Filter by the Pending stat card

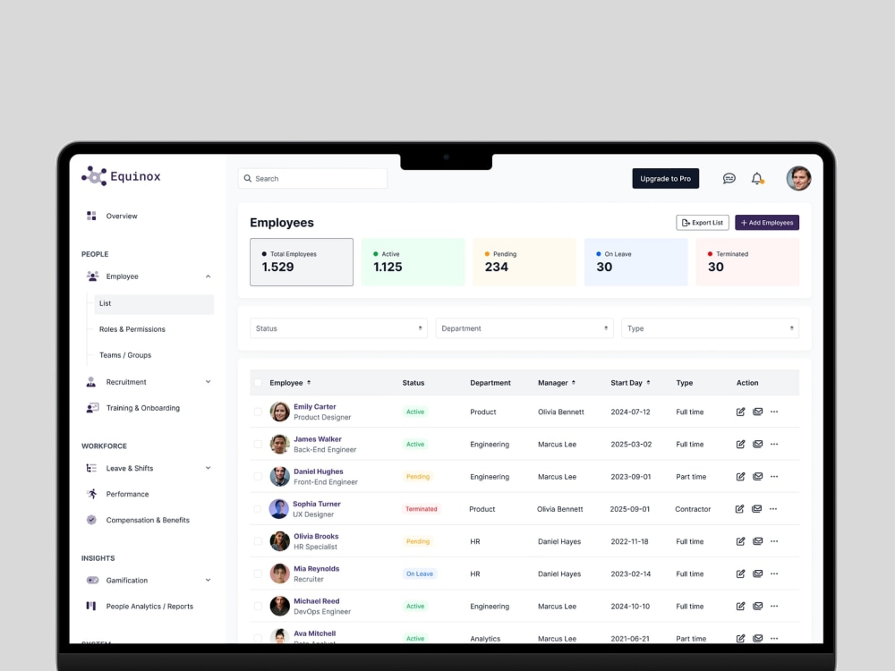524,262
